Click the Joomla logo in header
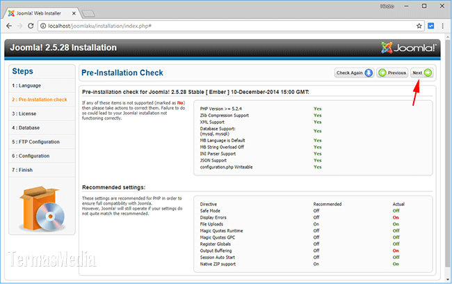 (x=408, y=47)
